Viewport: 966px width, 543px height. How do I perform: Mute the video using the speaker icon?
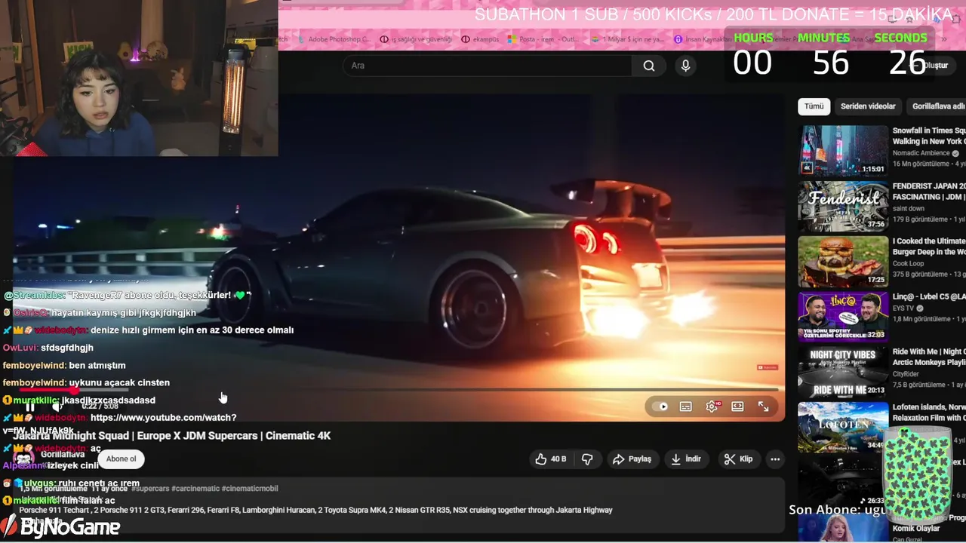(57, 406)
